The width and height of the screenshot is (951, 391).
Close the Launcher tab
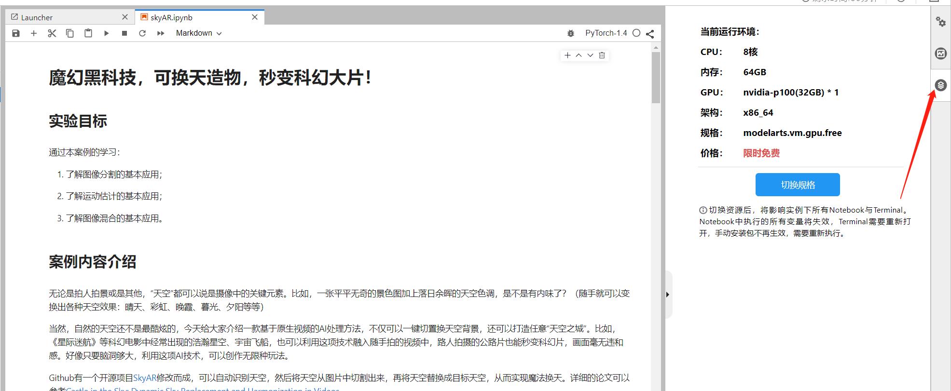coord(125,17)
